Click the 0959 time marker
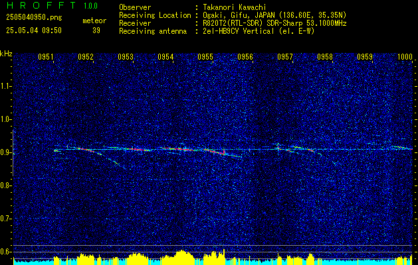Screen dimensions: 418x265 [365, 56]
